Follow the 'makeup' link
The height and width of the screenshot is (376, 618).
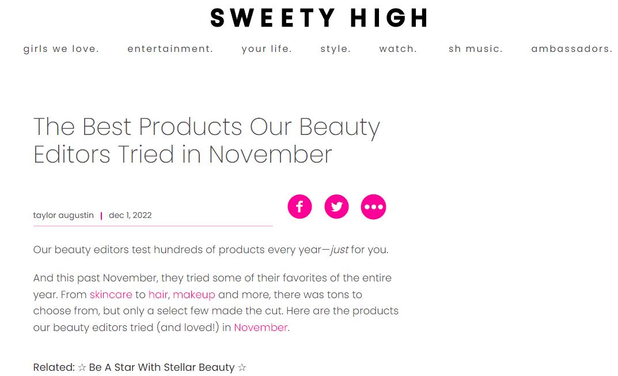tap(194, 295)
